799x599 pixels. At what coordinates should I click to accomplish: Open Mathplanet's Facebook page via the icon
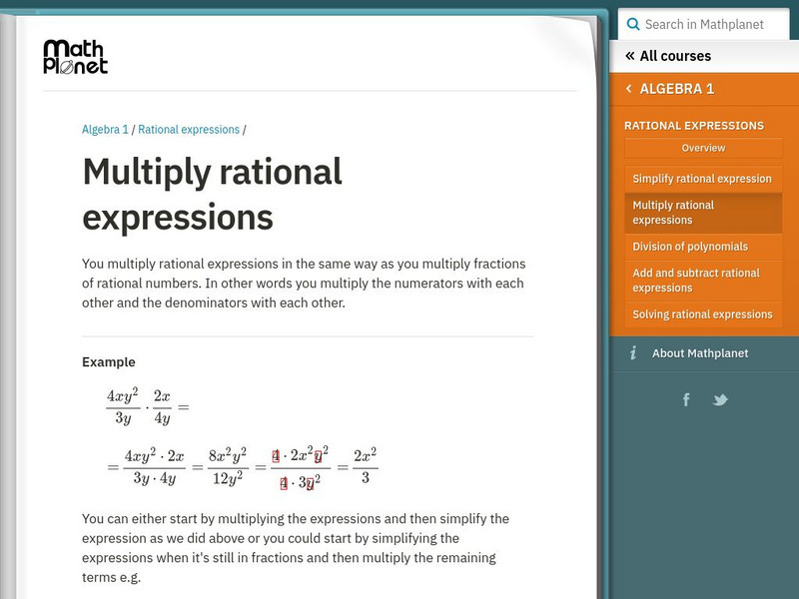(x=685, y=399)
